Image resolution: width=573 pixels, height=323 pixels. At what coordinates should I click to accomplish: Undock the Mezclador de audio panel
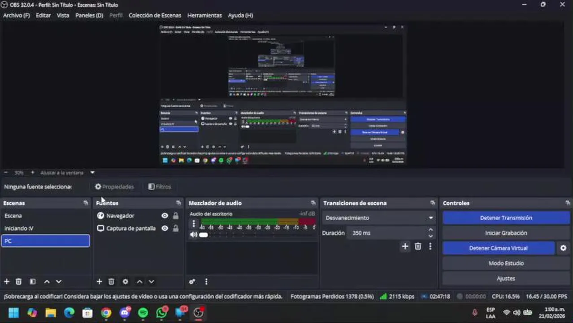(x=313, y=203)
